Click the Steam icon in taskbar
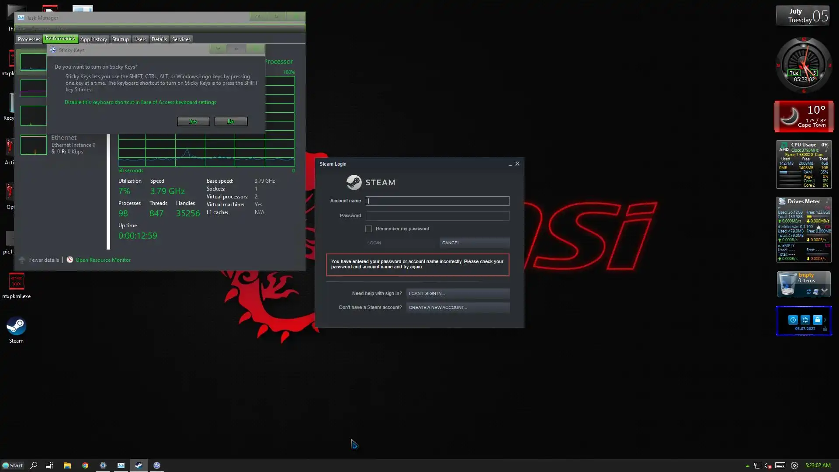839x472 pixels. pos(139,465)
